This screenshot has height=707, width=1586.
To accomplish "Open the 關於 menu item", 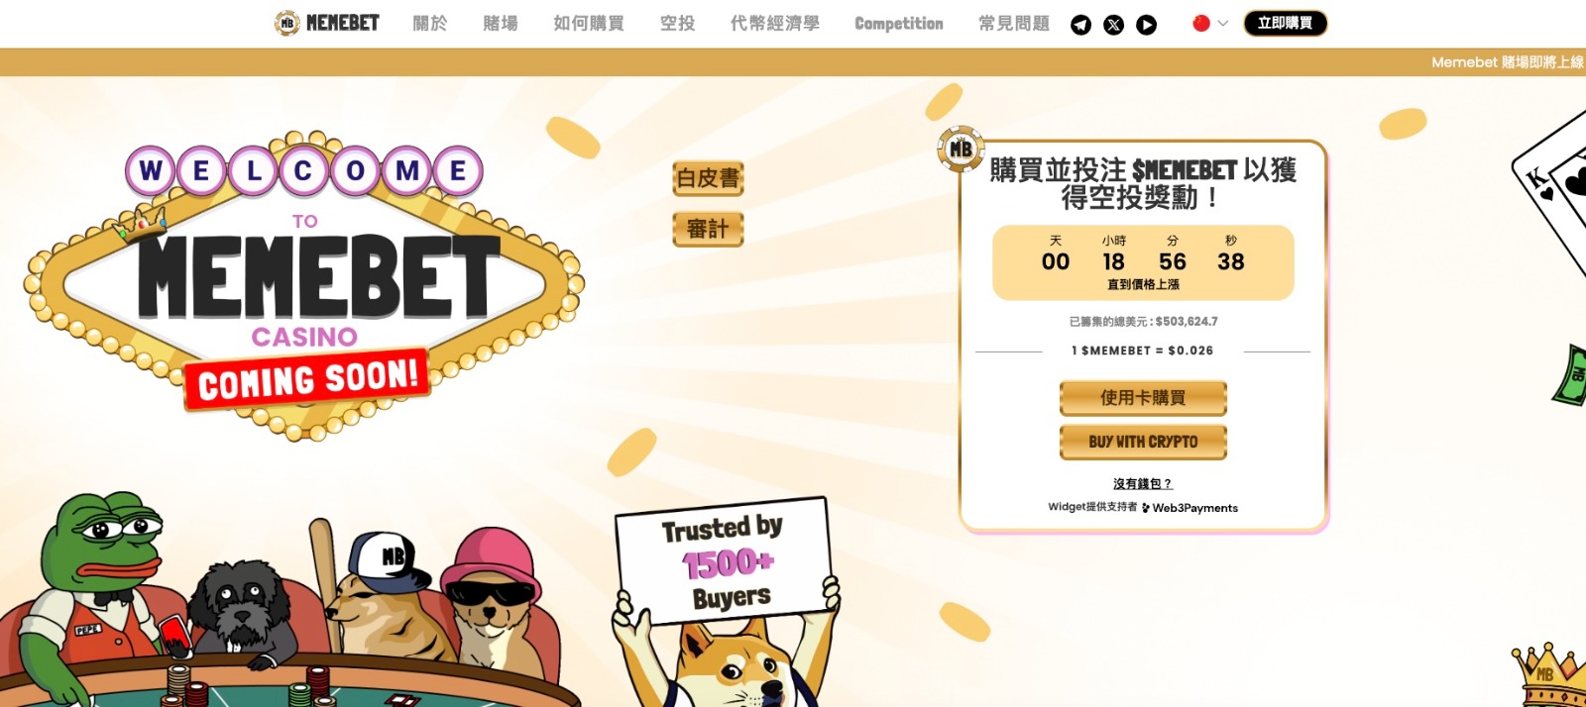I will coord(430,23).
